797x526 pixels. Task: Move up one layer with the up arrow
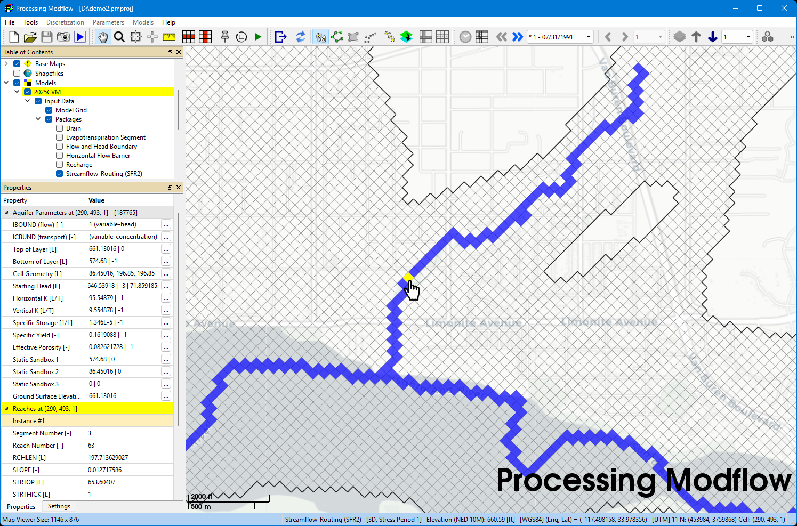pyautogui.click(x=696, y=37)
